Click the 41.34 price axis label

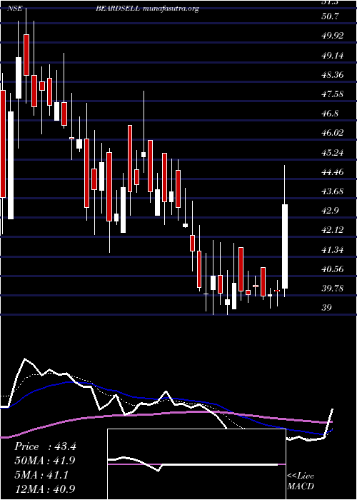333,250
